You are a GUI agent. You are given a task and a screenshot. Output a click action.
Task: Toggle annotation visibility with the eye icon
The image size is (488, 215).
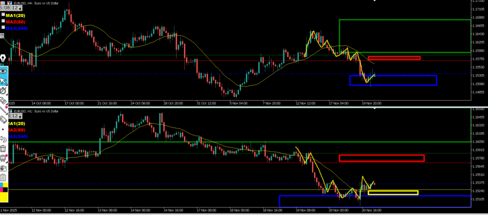point(3,71)
